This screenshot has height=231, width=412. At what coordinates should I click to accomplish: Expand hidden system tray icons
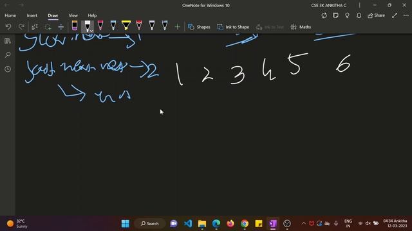(303, 223)
